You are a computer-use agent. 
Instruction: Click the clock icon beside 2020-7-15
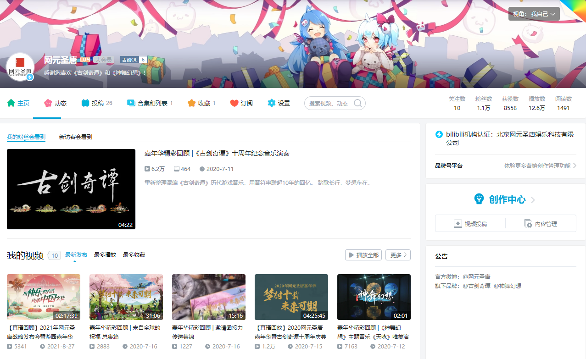click(290, 347)
